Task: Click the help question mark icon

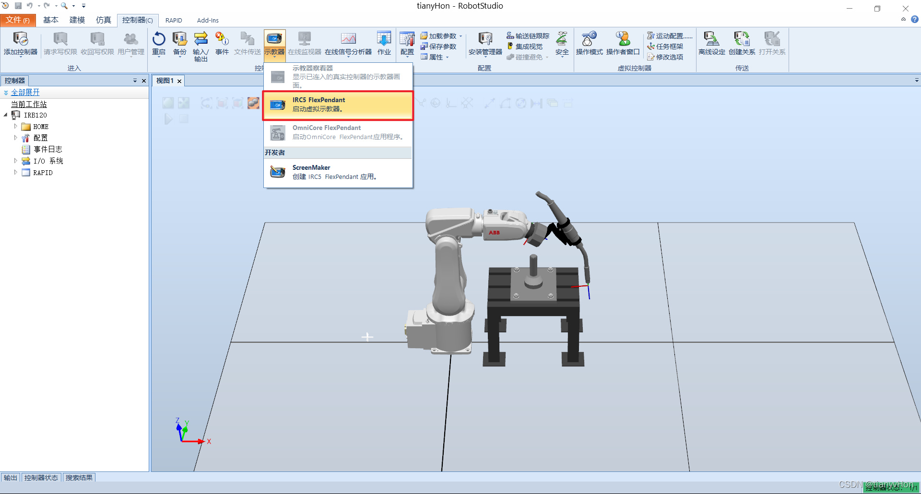Action: click(x=915, y=20)
